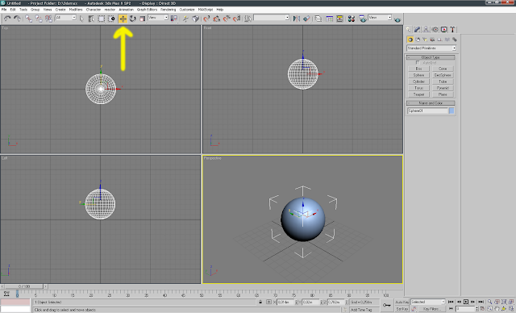
Task: Toggle Angle Snap icon
Action: (217, 19)
